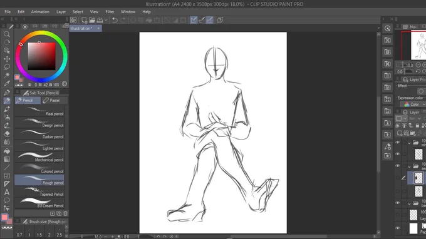Open the Save options dropdown arrow
Image resolution: width=426 pixels, height=239 pixels.
106,20
